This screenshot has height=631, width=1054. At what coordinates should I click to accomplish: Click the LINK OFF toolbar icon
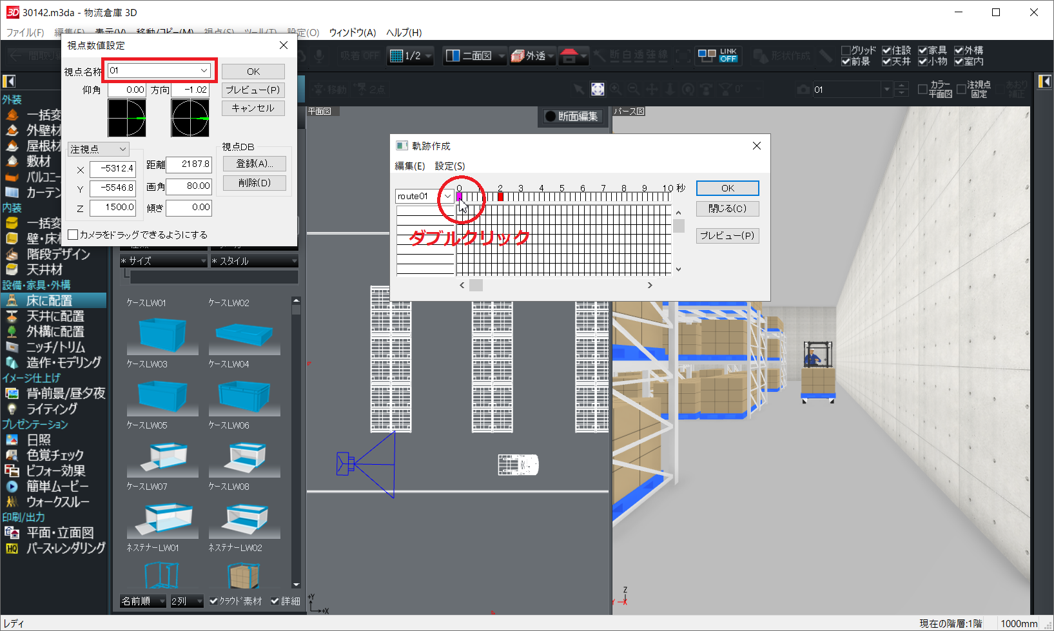point(717,56)
